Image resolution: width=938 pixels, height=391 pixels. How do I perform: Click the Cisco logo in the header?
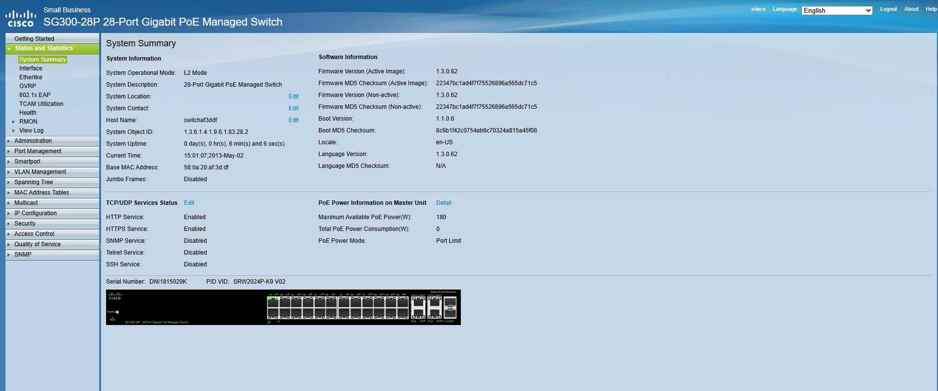click(x=21, y=18)
